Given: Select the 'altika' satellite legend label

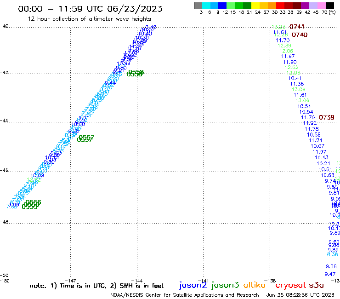Looking at the screenshot, I should click(x=255, y=285).
